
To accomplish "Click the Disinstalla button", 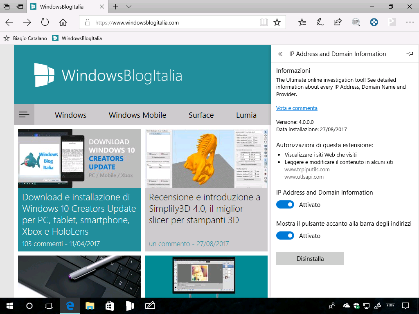I will pyautogui.click(x=310, y=258).
